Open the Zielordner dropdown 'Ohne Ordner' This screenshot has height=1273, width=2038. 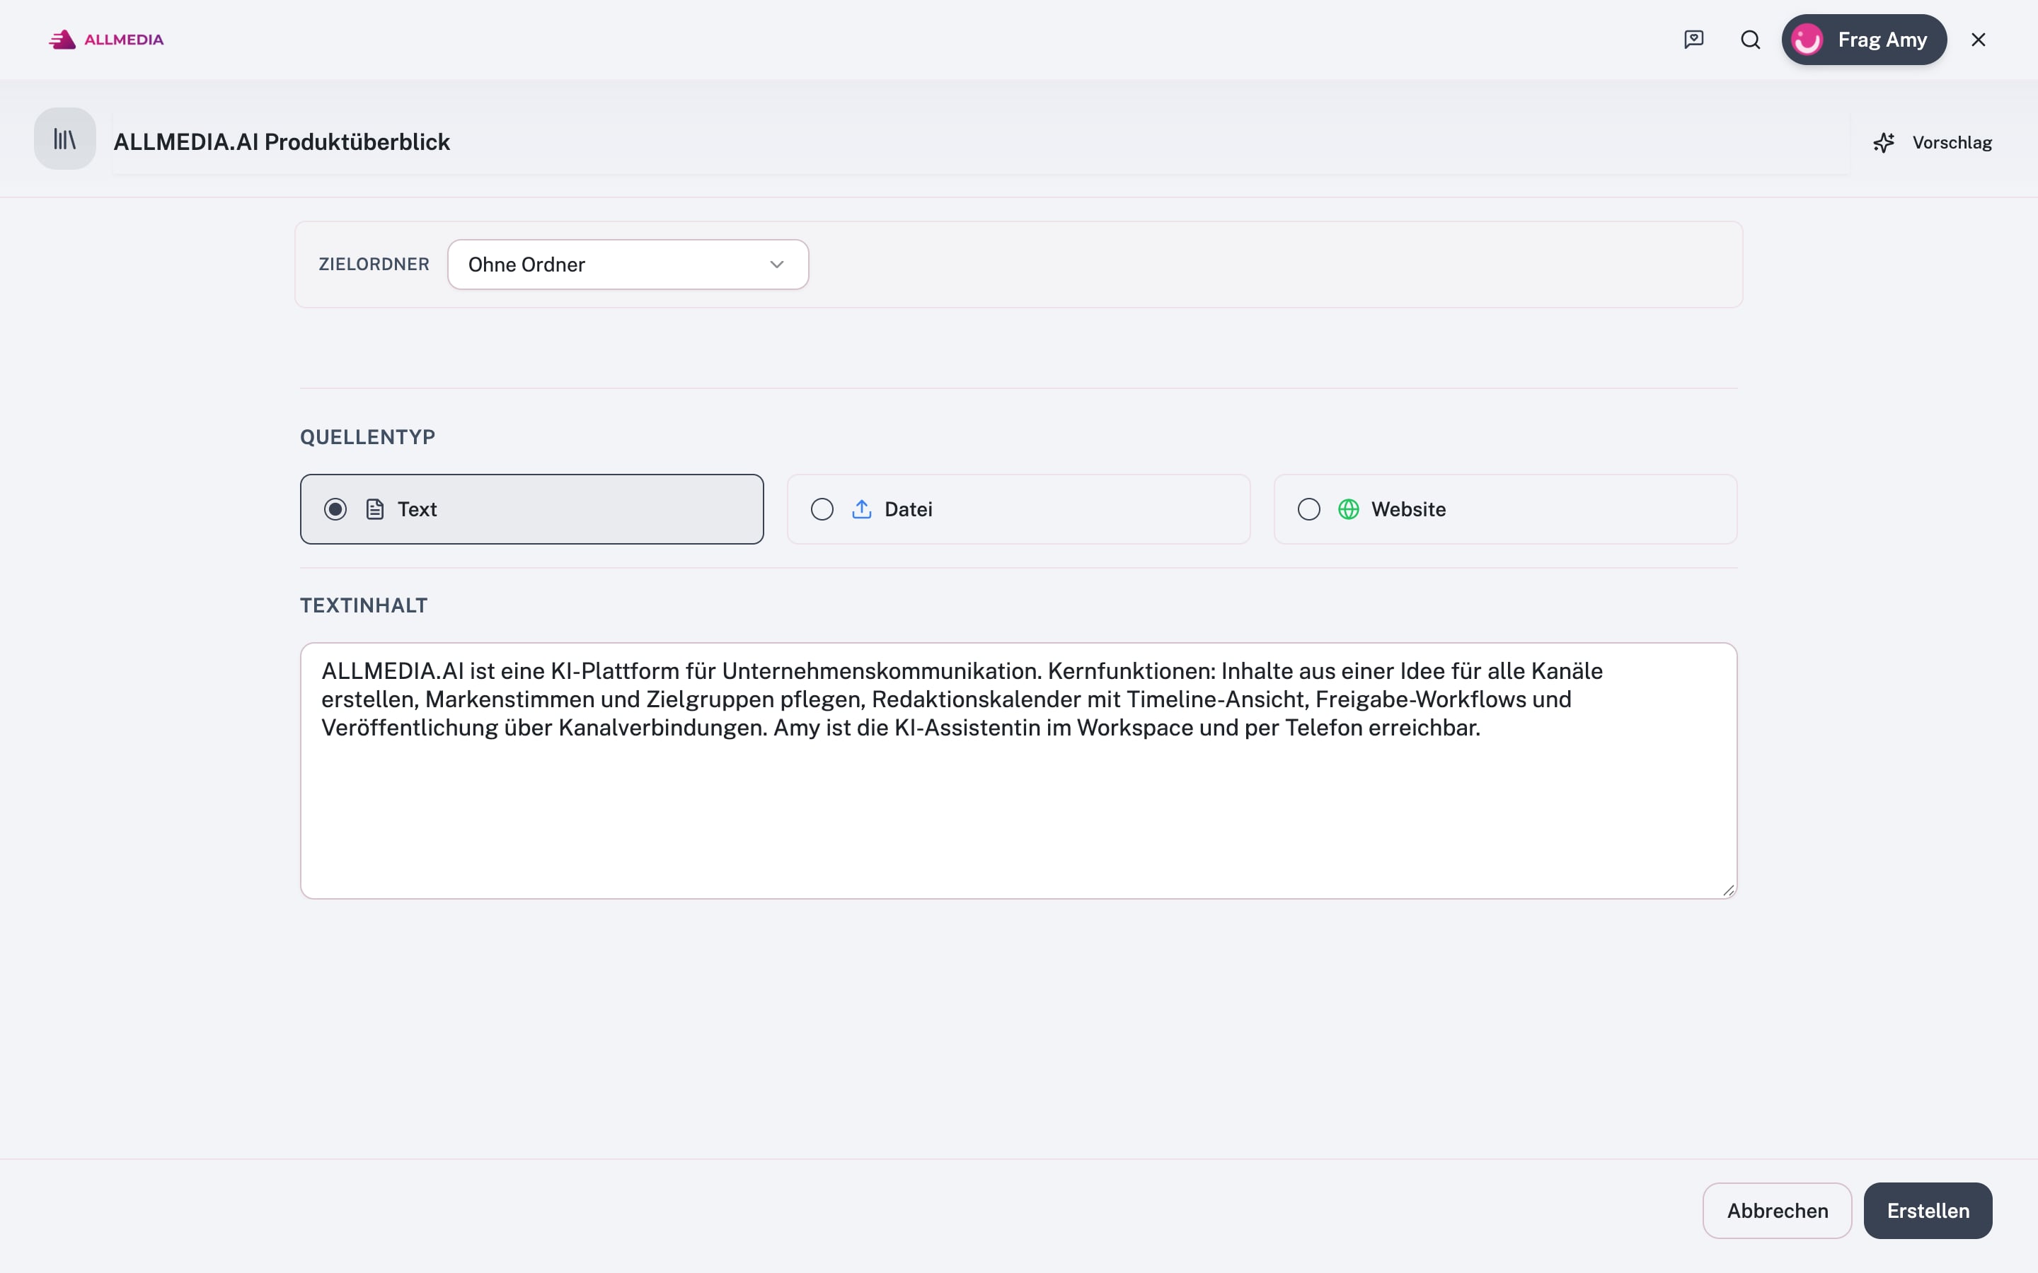[x=628, y=265]
